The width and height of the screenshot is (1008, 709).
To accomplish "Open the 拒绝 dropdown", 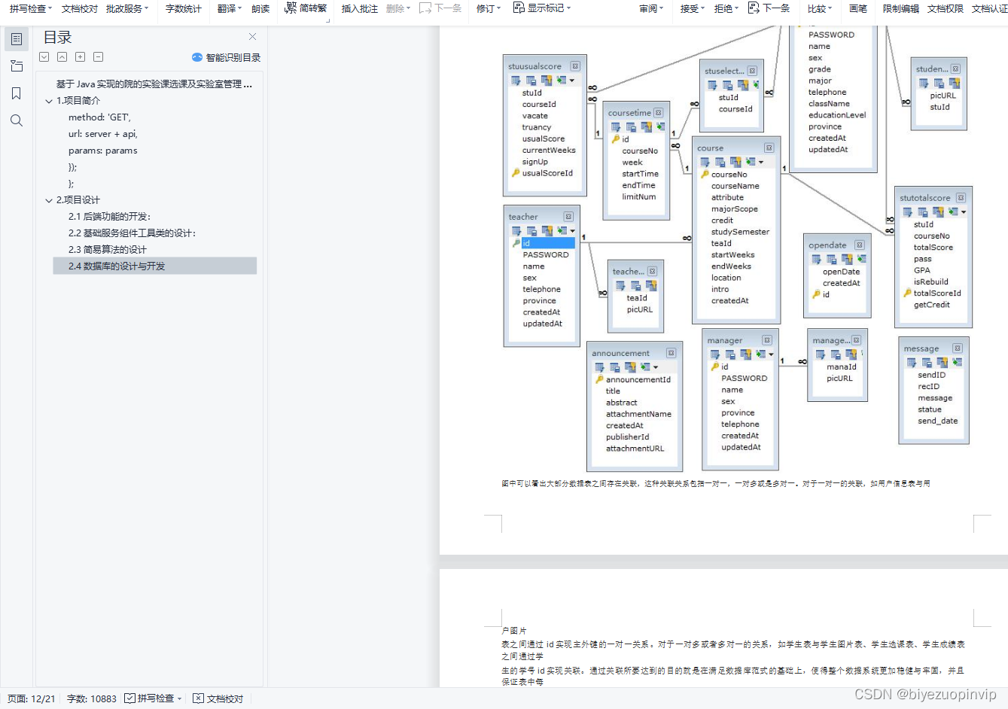I will tap(726, 8).
